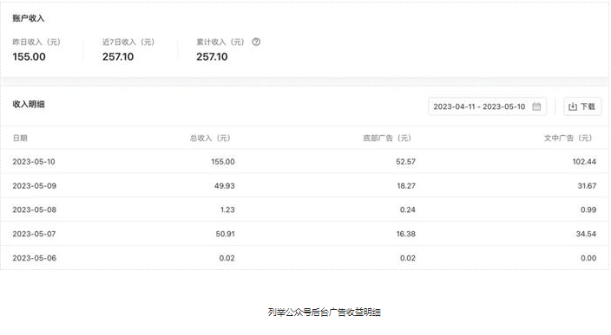
Task: Click date cell 2023-05-07
Action: click(34, 234)
